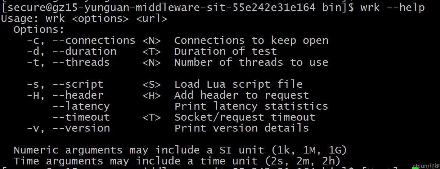440x169 pixels.
Task: Click "Connections to keep open" description
Action: point(251,41)
